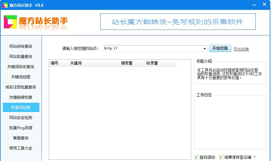Click inside the 工作日志 log area
Image resolution: width=271 pixels, height=161 pixels.
coord(230,123)
